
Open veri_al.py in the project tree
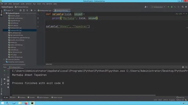tap(13, 55)
